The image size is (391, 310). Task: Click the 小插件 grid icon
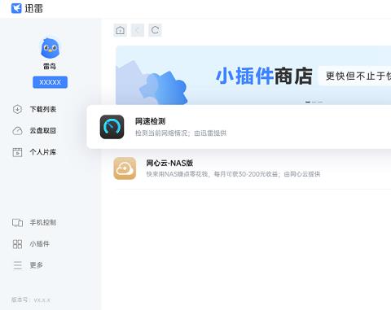click(17, 244)
